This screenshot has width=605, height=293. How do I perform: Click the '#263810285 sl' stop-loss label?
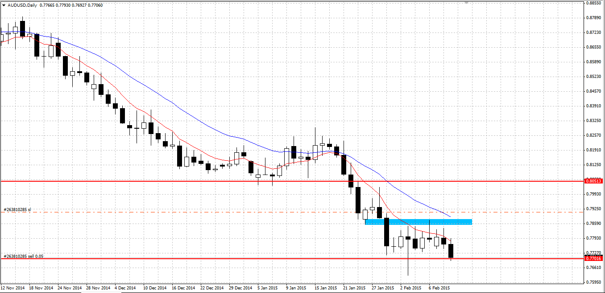pos(18,209)
